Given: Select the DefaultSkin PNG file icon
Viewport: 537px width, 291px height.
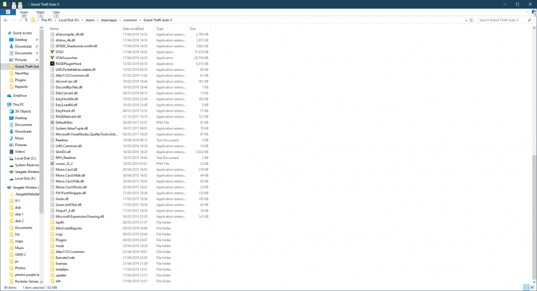Looking at the screenshot, I should (53, 122).
